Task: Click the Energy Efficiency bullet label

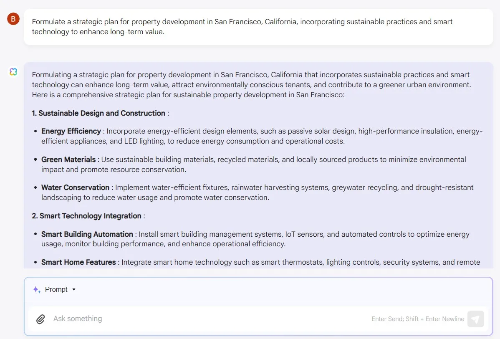Action: tap(71, 131)
